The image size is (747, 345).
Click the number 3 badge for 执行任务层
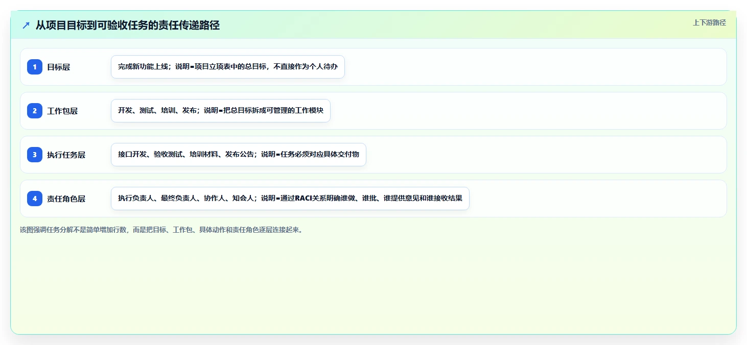point(35,155)
